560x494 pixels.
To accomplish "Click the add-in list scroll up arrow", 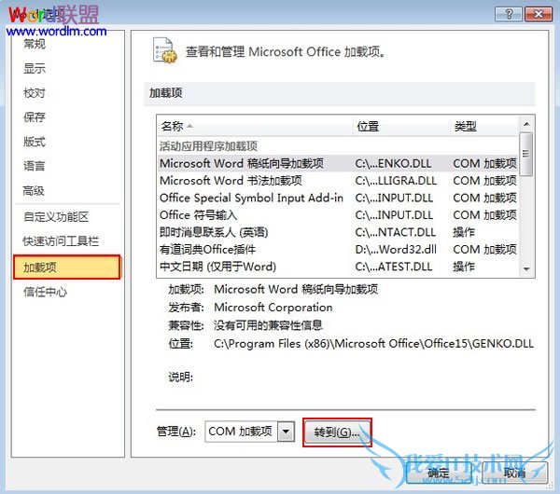I will 526,124.
